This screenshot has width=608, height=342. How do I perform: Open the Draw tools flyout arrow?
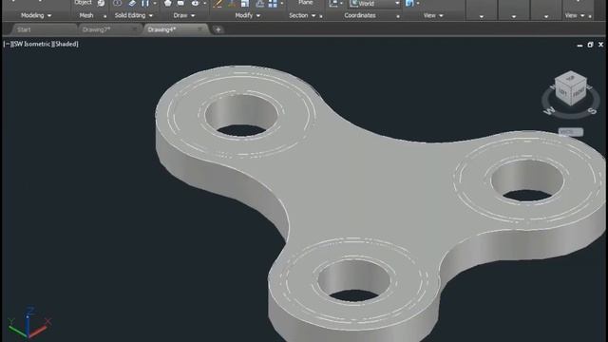tap(204, 3)
